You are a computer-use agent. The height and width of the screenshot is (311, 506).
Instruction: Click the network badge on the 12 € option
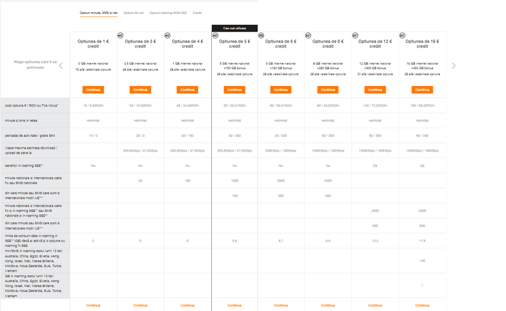(x=355, y=35)
